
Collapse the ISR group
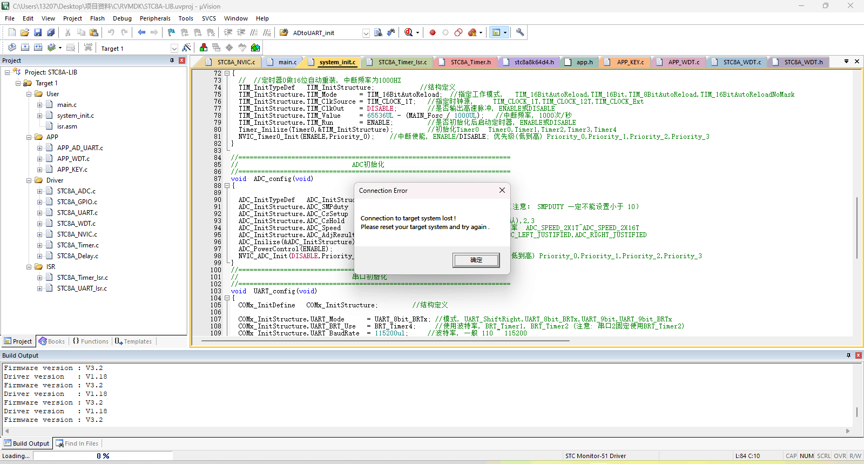(29, 267)
